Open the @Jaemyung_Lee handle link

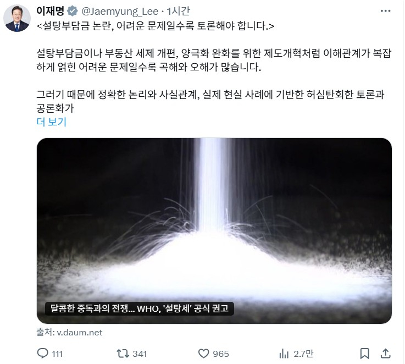[x=120, y=12]
